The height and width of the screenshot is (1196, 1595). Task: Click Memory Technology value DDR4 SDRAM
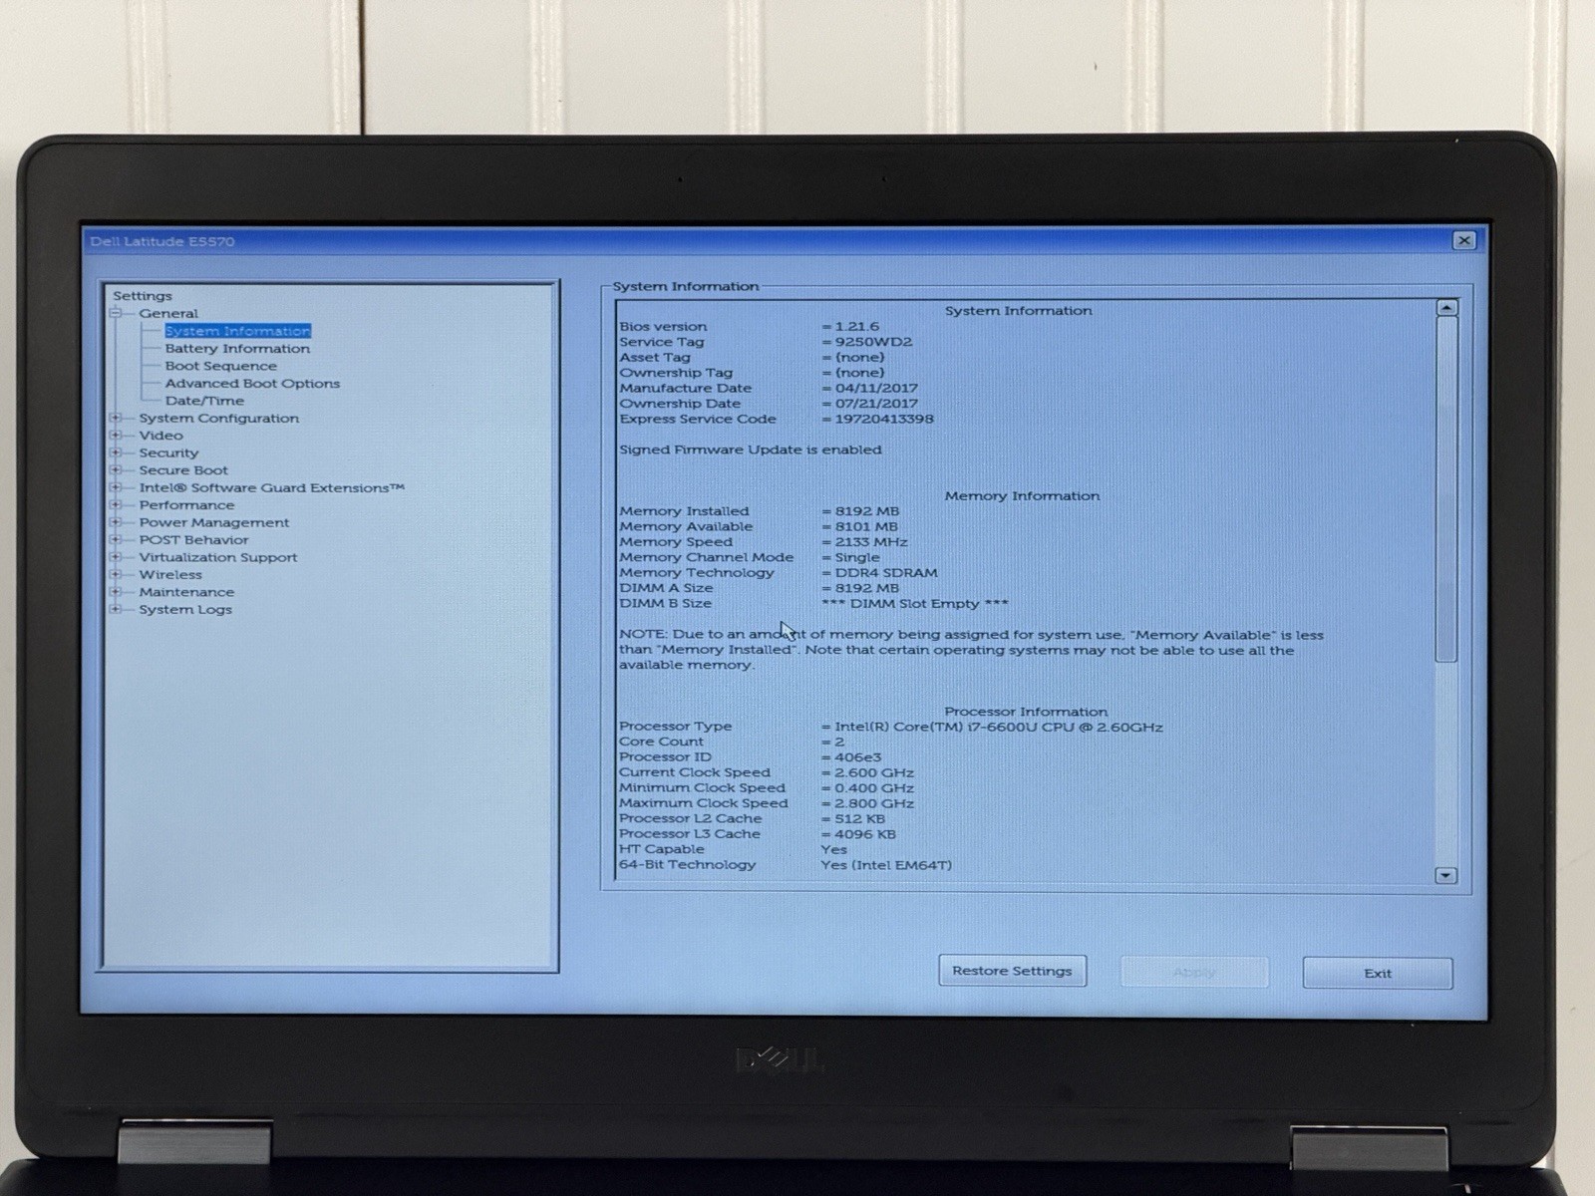pos(886,573)
